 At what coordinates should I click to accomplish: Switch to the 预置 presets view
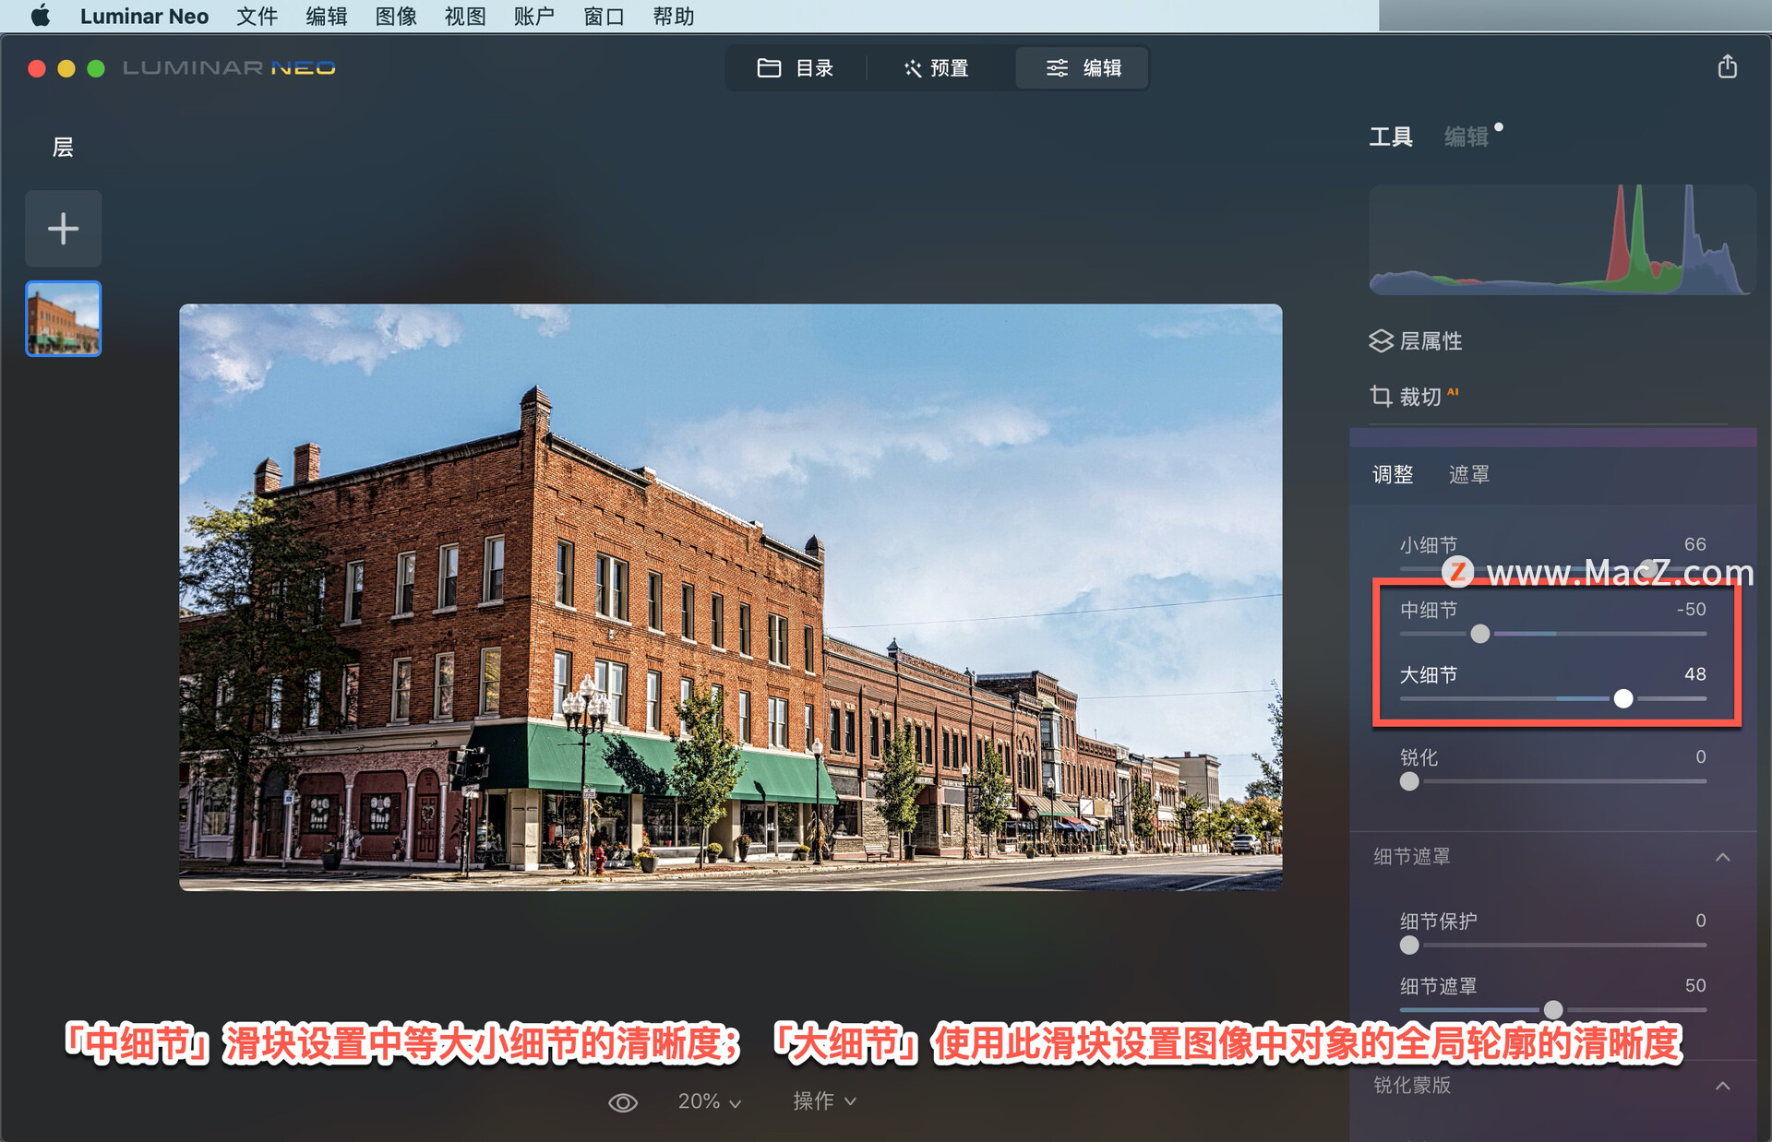pyautogui.click(x=937, y=68)
